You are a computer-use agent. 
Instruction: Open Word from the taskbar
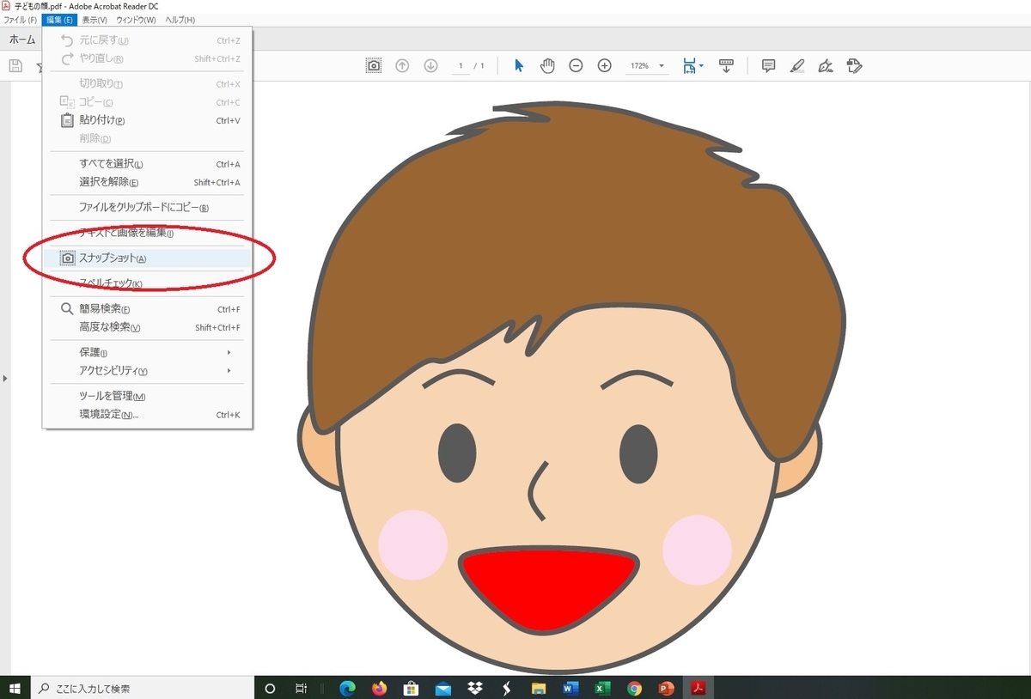click(570, 688)
